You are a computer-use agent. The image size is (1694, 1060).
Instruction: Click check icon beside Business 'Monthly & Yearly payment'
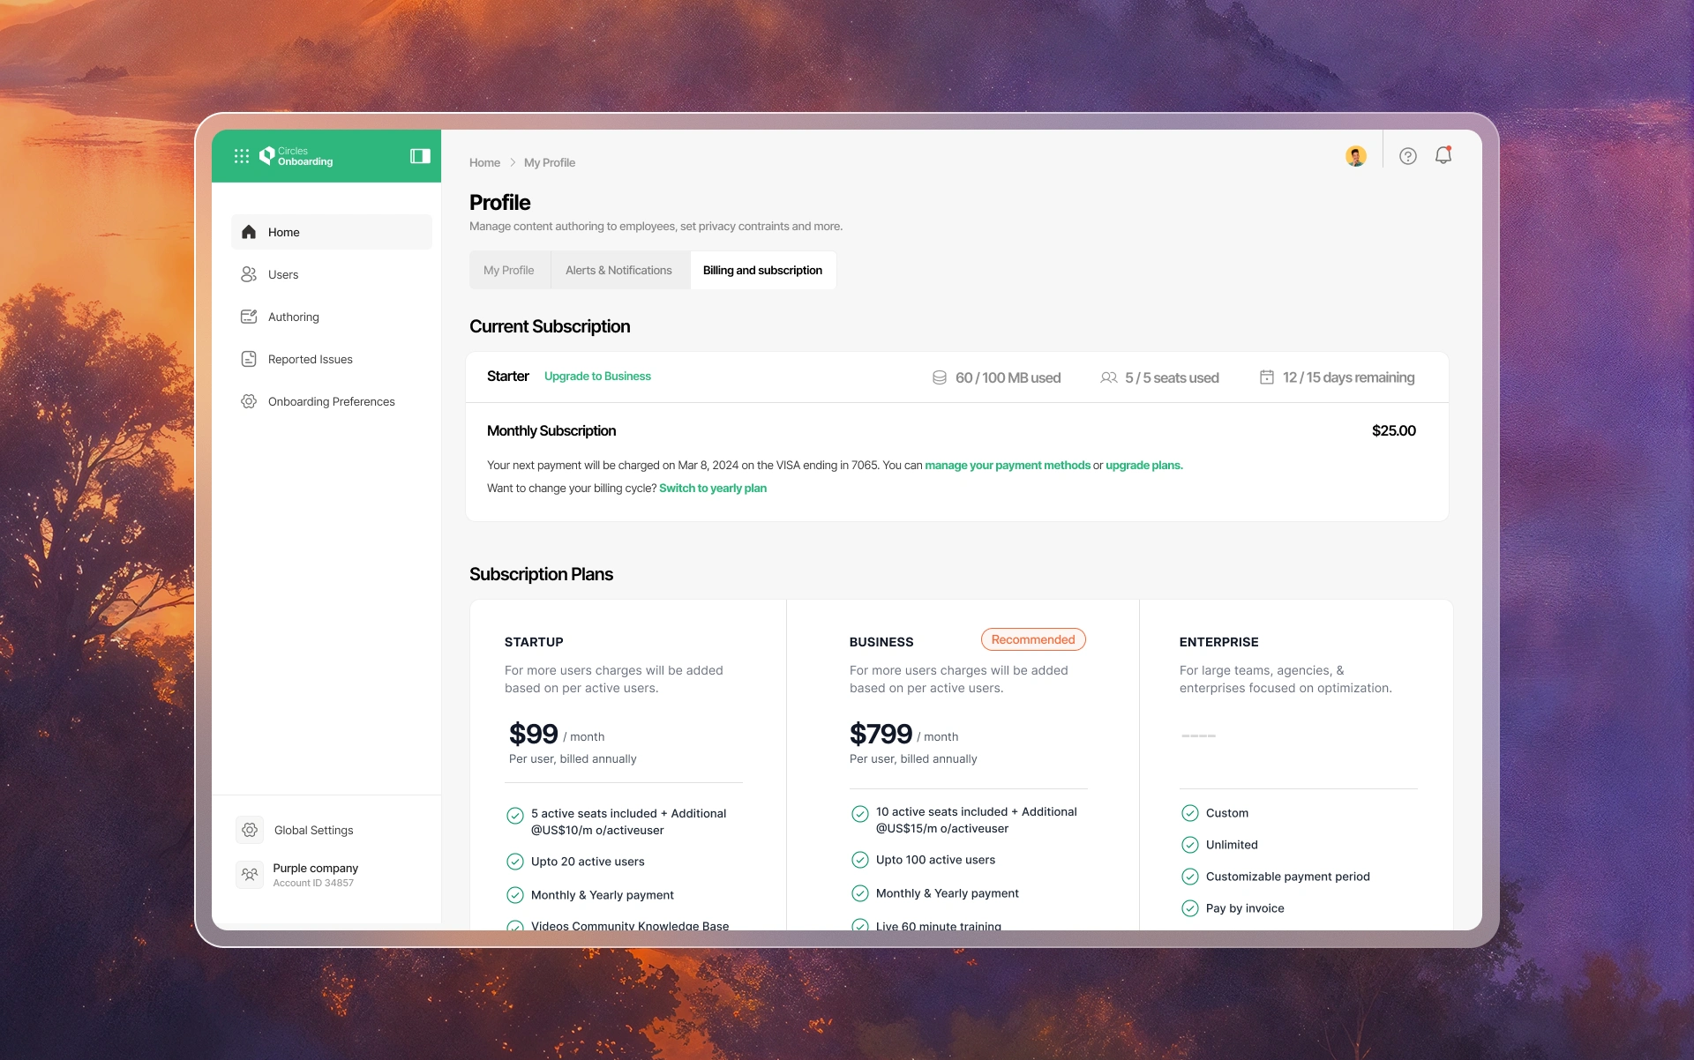[860, 893]
